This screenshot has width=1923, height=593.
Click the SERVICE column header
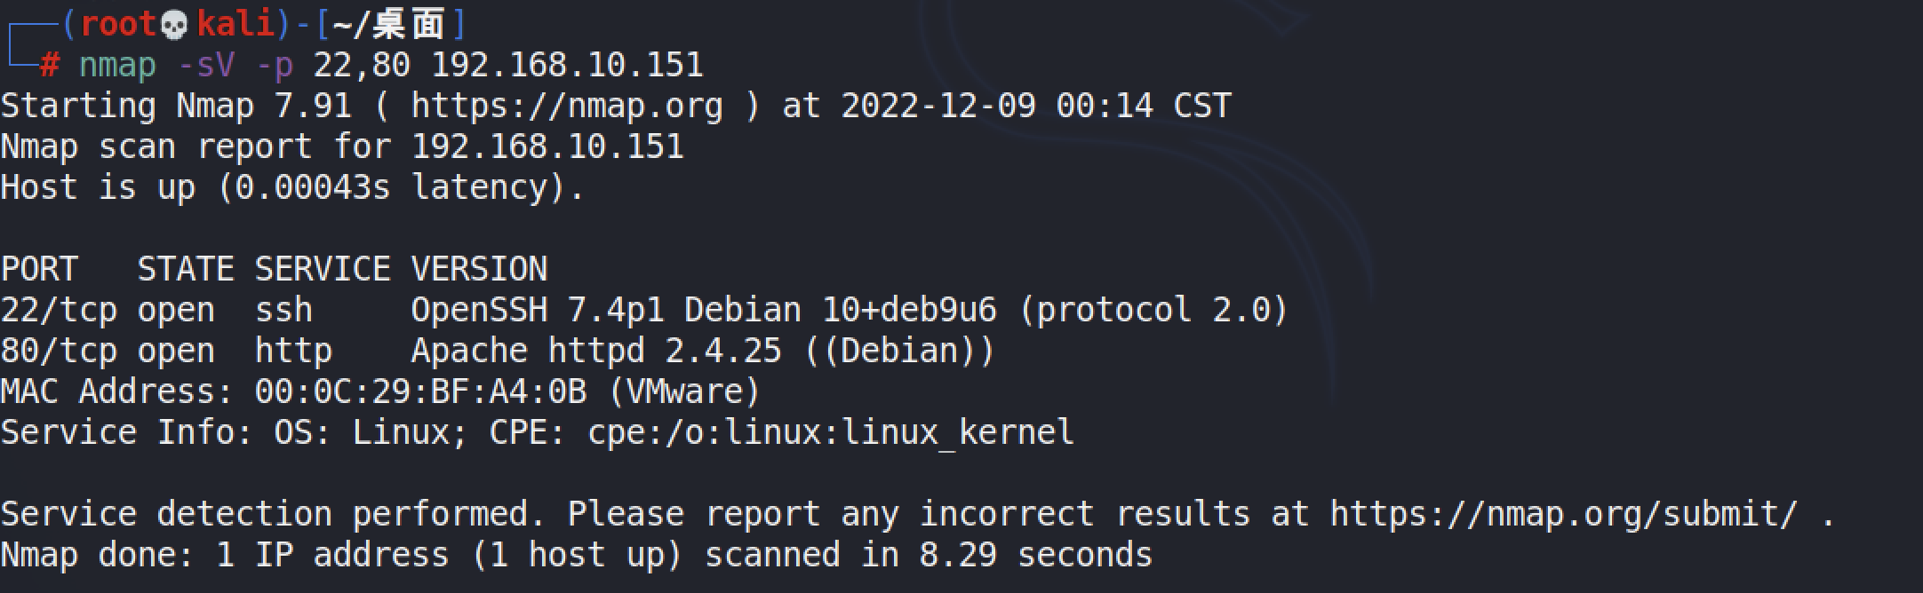coord(323,270)
